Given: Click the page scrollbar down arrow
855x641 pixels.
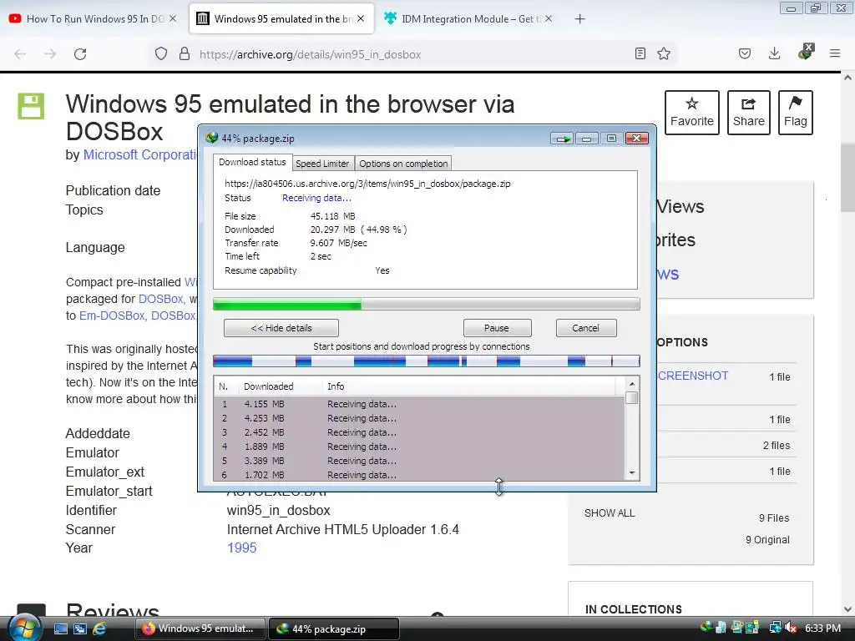Looking at the screenshot, I should coord(847,609).
